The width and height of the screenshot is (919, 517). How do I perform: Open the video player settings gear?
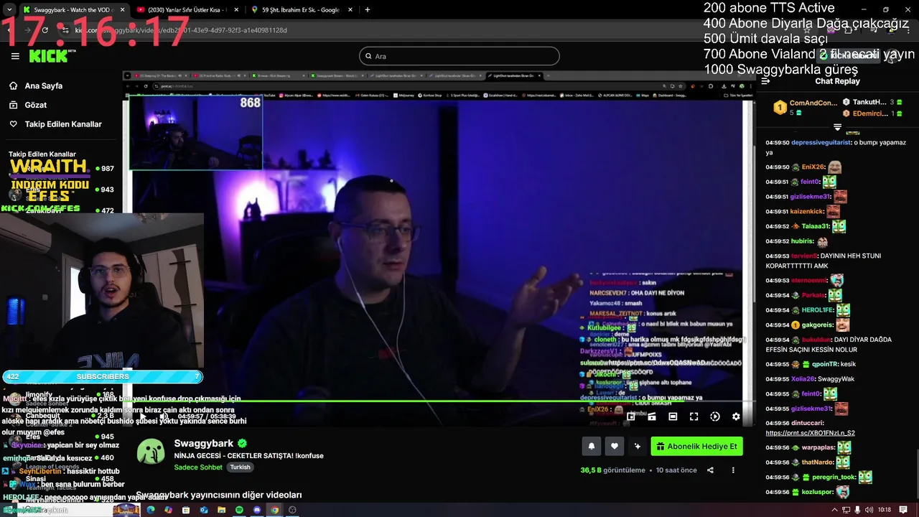(736, 416)
